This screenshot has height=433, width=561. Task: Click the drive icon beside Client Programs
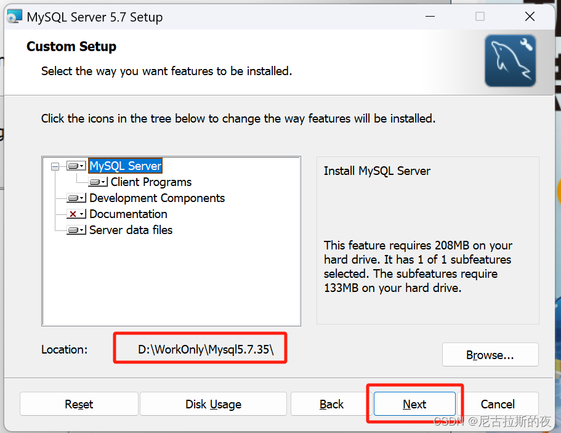coord(96,182)
